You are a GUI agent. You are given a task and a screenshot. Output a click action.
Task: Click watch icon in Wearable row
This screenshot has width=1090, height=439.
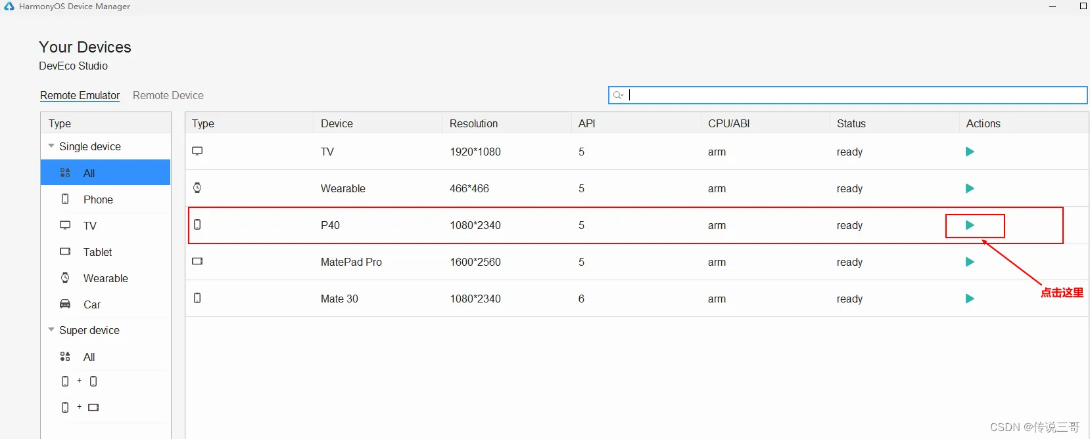point(197,188)
